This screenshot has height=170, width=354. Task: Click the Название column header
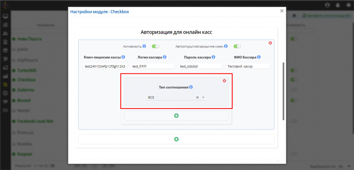(46, 25)
